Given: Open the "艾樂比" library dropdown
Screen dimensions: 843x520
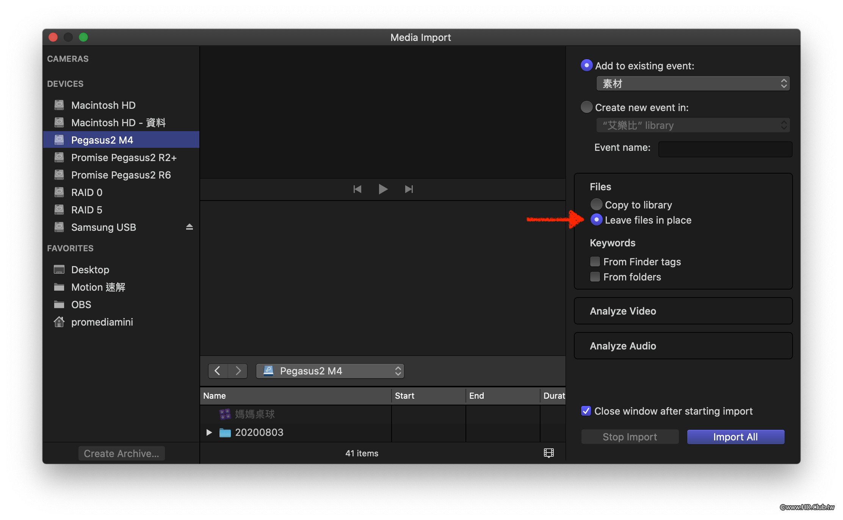Looking at the screenshot, I should point(693,125).
